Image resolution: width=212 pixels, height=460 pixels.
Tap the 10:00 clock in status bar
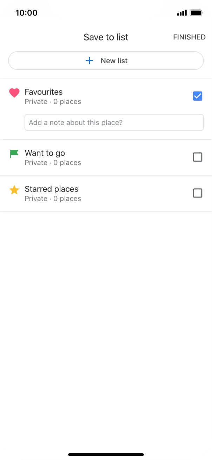point(26,13)
